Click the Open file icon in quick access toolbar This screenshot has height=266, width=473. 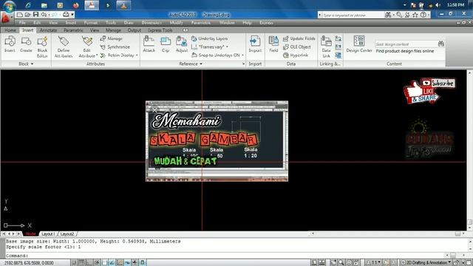click(x=28, y=15)
